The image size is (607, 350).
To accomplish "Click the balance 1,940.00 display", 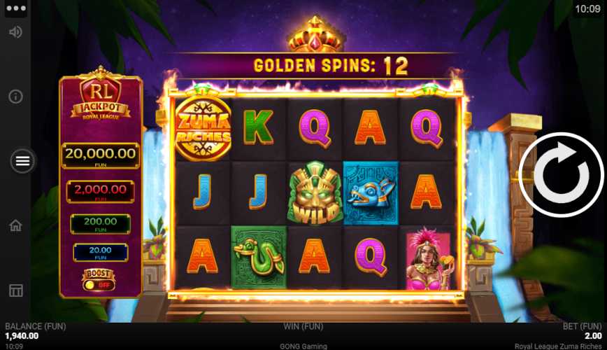I will click(22, 336).
